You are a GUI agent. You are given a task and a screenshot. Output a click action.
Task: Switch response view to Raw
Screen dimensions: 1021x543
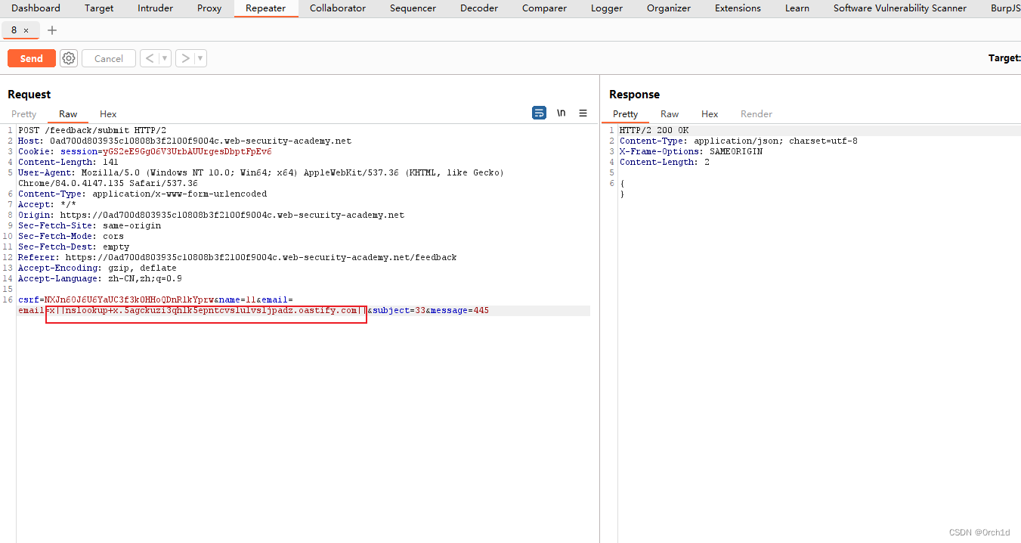coord(670,114)
